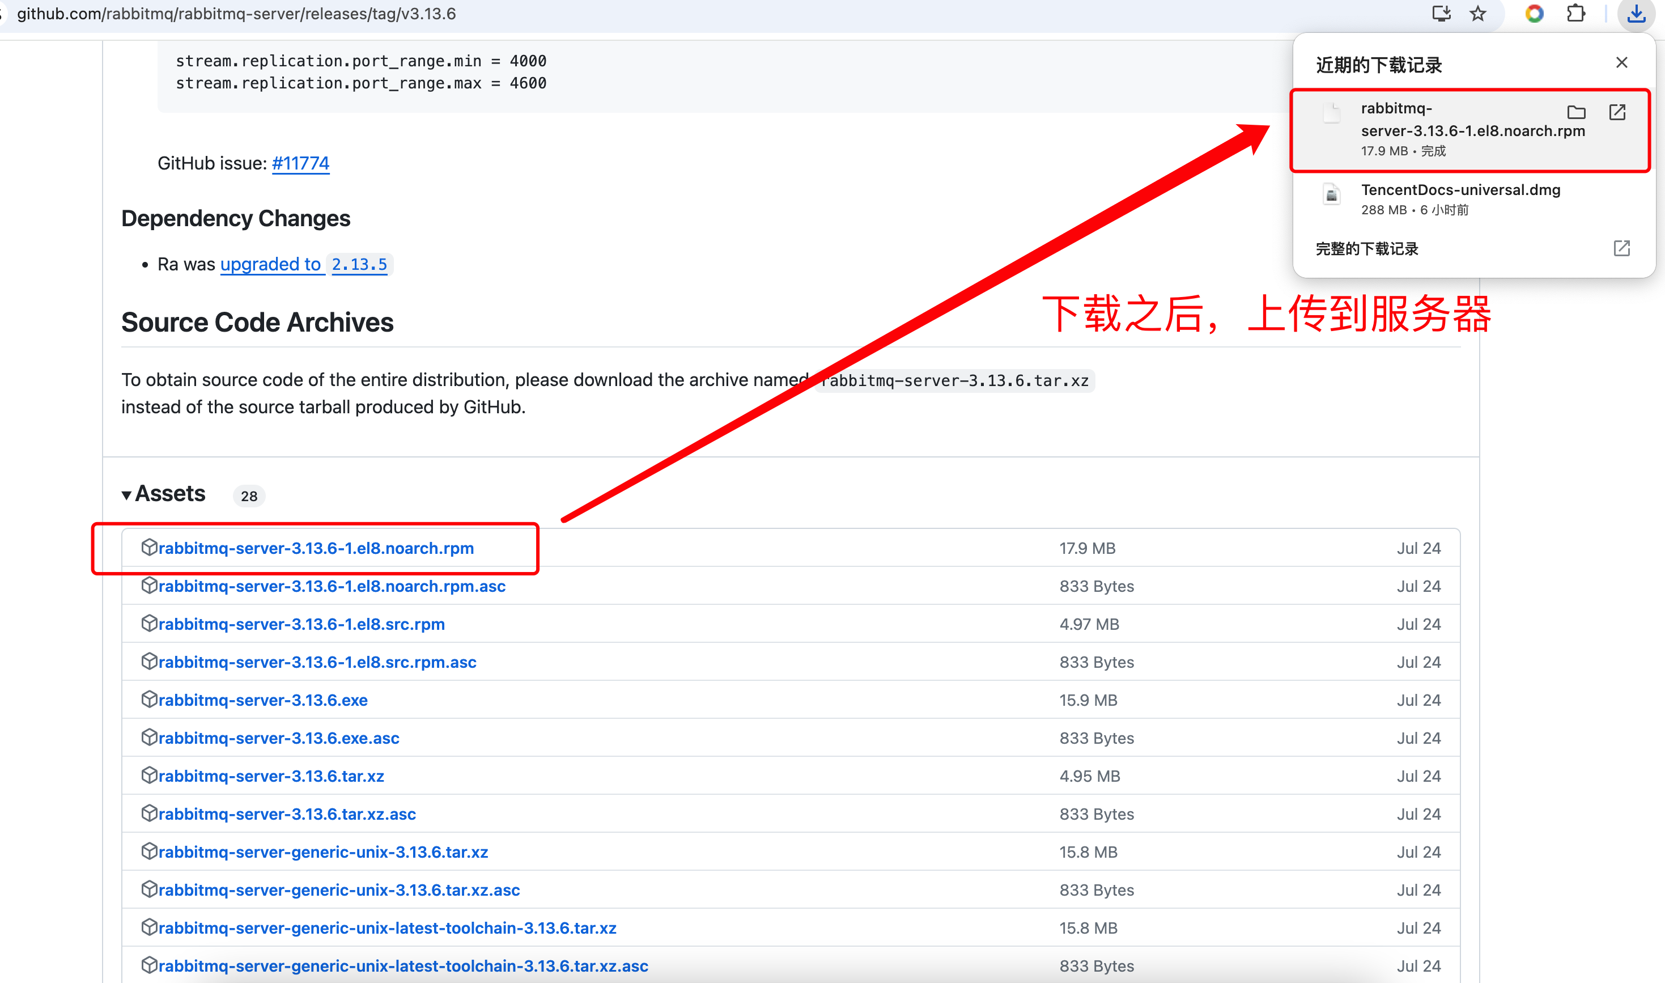Click stream.replication.port_range.max code line

[x=361, y=83]
